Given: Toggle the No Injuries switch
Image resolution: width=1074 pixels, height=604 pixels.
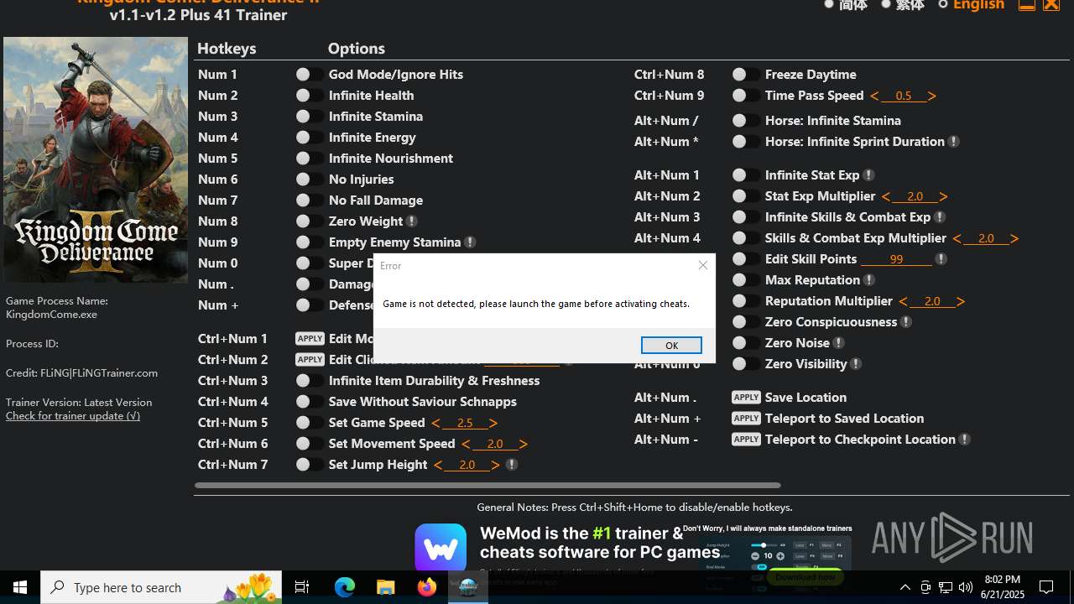Looking at the screenshot, I should [x=310, y=180].
